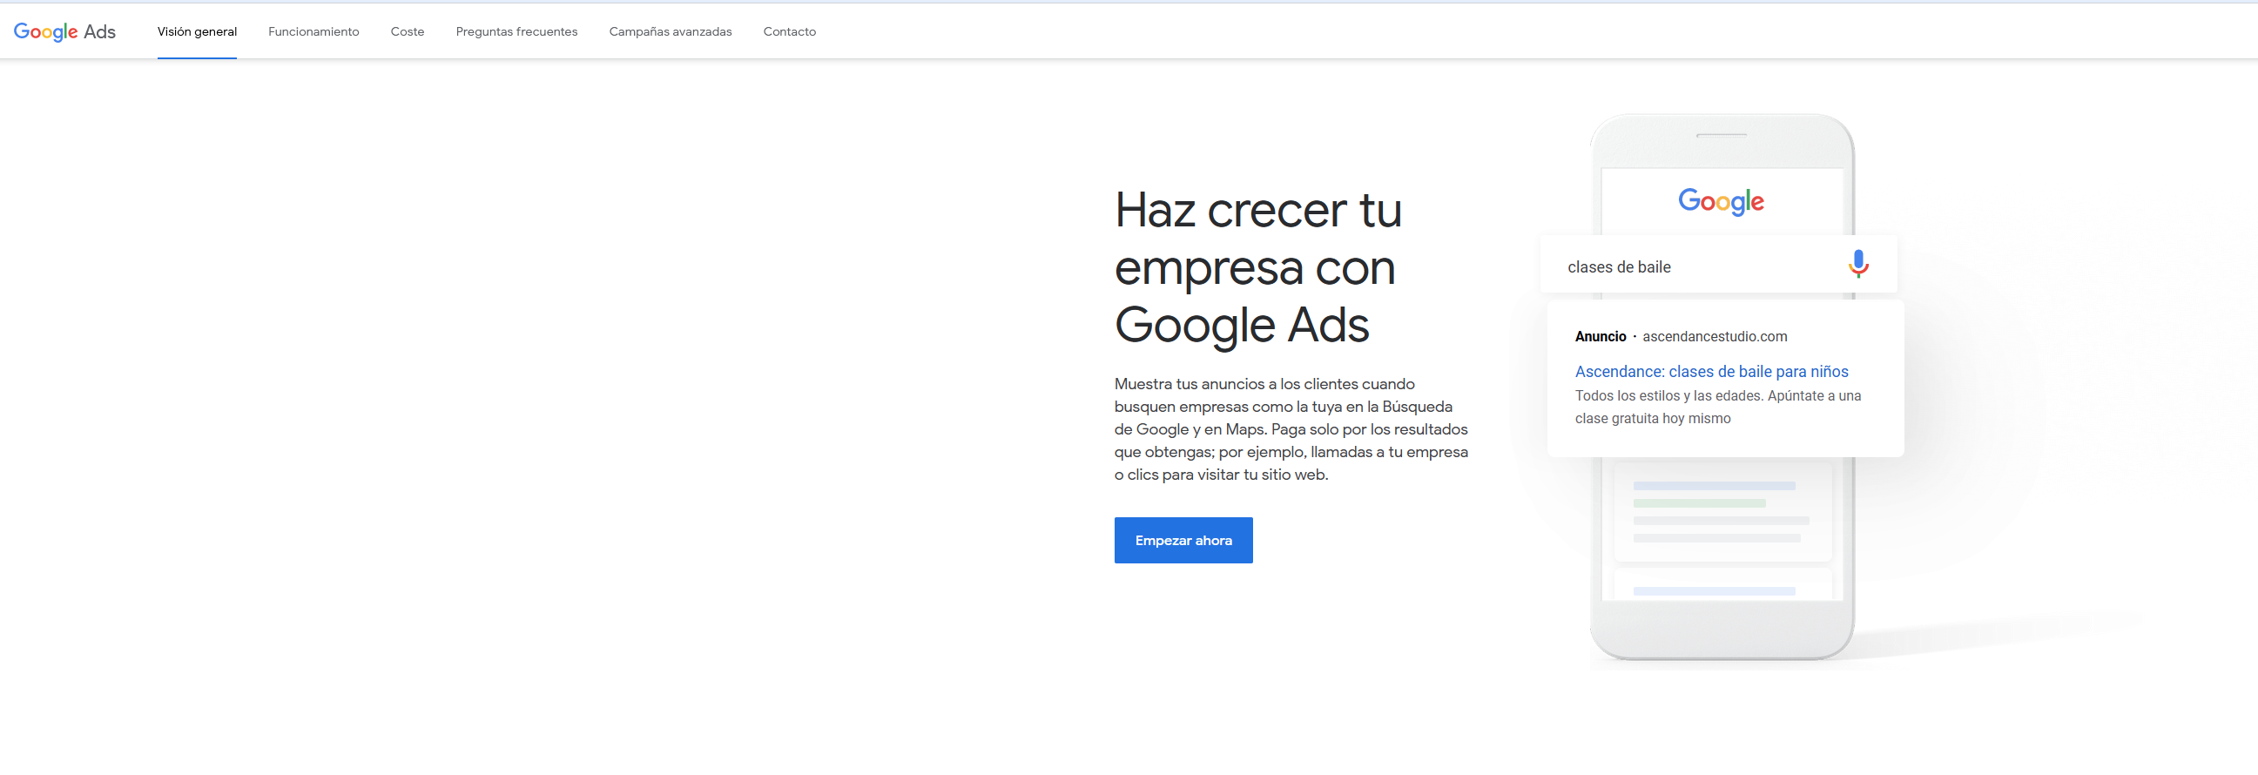Click the ascendancestudio.com URL text
2258x775 pixels.
pos(1715,337)
